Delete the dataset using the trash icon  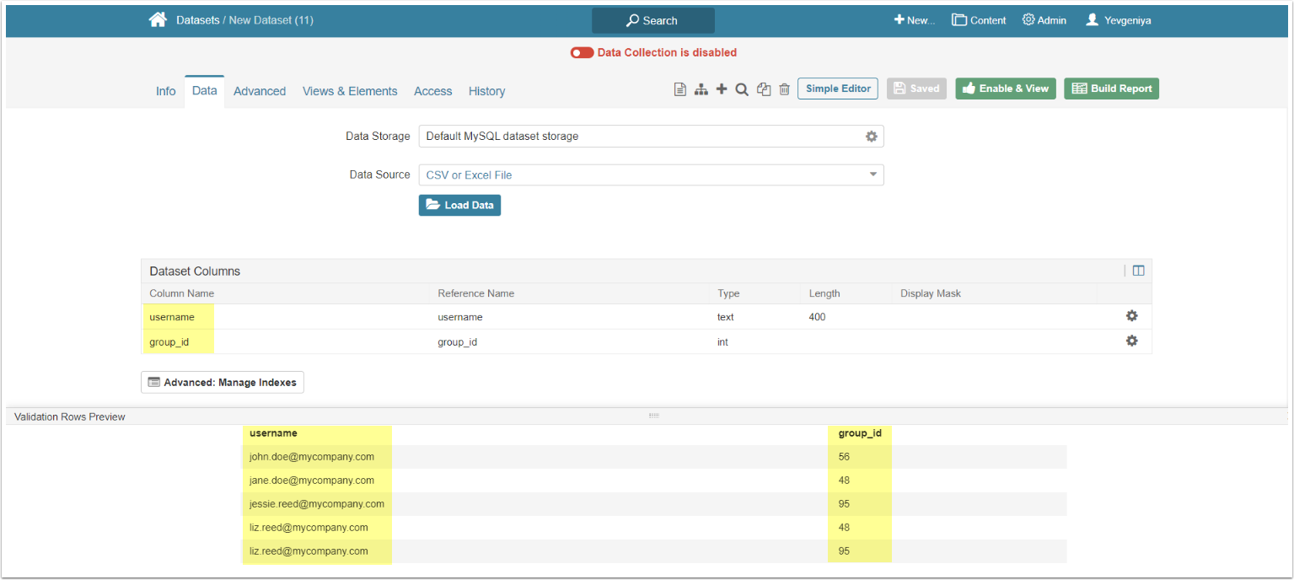coord(784,89)
